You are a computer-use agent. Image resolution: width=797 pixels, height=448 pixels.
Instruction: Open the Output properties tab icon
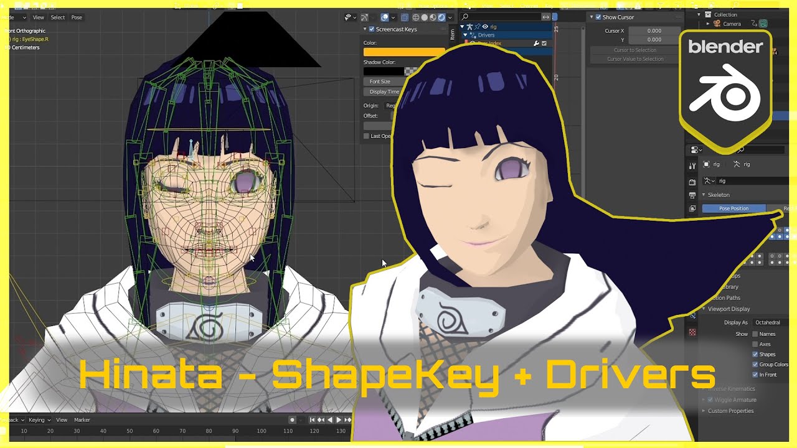692,195
